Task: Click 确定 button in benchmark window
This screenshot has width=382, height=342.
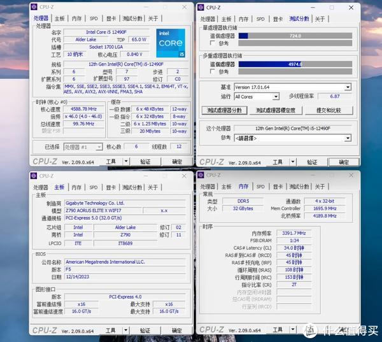Action: point(344,162)
